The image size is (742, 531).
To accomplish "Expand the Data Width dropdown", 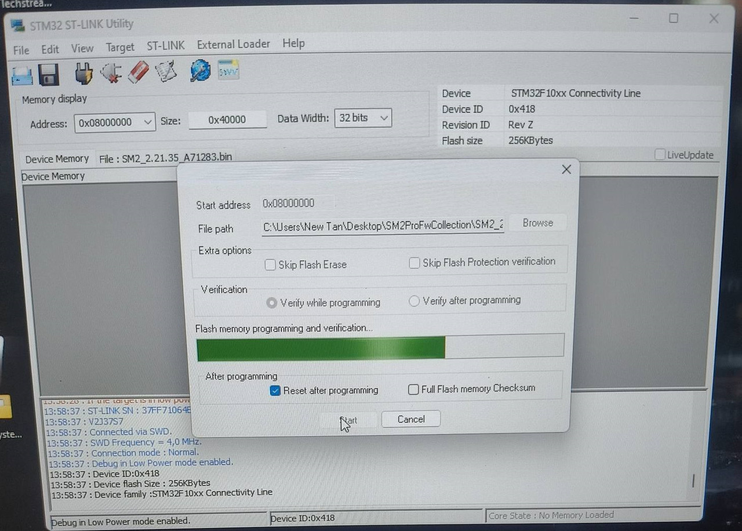I will (x=383, y=118).
